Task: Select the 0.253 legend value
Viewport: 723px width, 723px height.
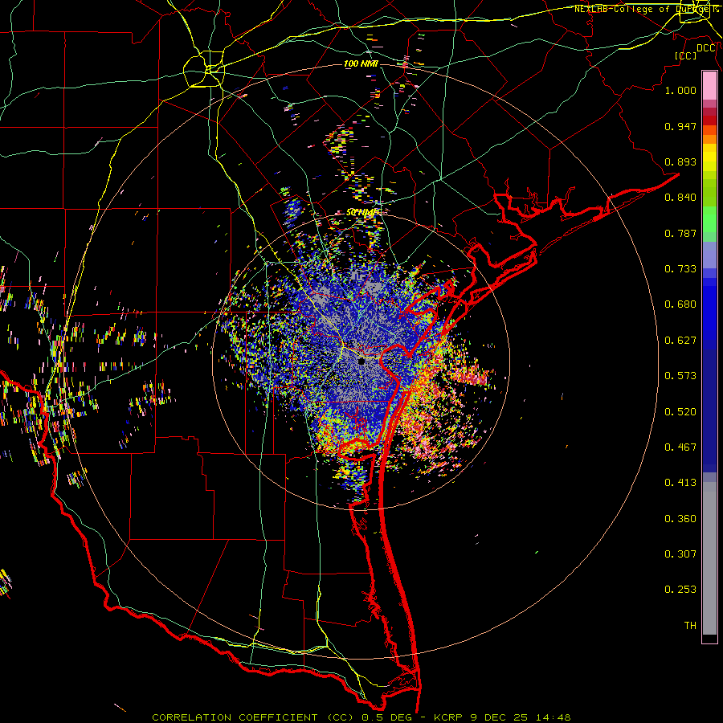Action: pyautogui.click(x=680, y=590)
